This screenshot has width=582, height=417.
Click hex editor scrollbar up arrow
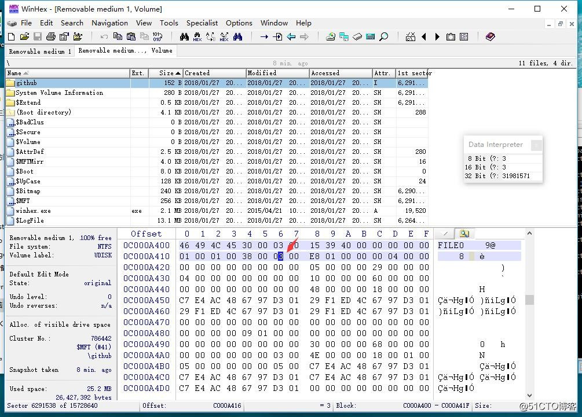point(530,233)
